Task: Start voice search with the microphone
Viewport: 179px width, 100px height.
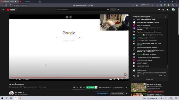Action: click(118, 9)
